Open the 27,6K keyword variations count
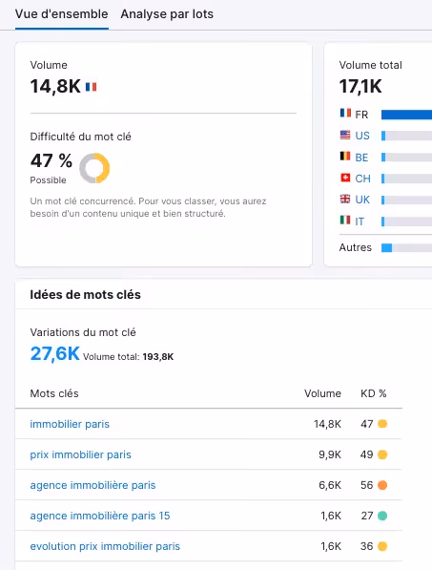Screen dimensions: 432x570 point(54,353)
